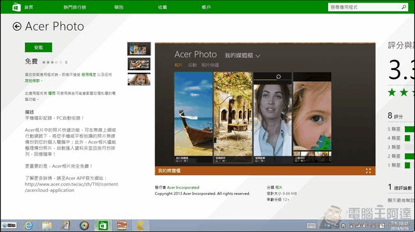Click the www.acer.com.tw URL text
The height and width of the screenshot is (232, 415).
(72, 187)
